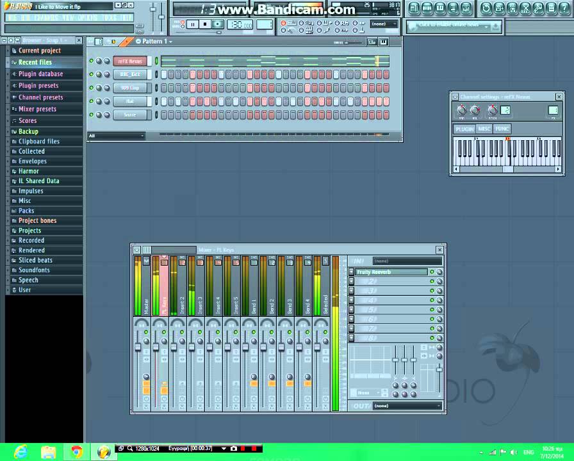Mute the BBE_Kick channel green LED
The image size is (574, 461).
tap(92, 74)
